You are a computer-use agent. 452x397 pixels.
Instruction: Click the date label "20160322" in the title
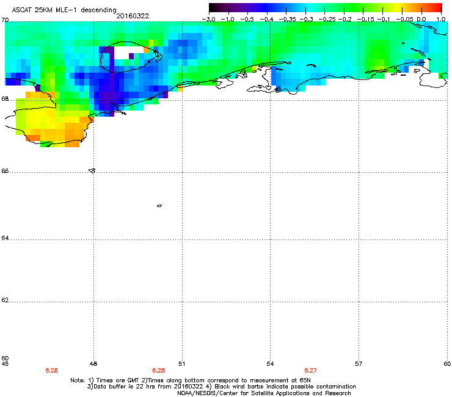point(133,16)
